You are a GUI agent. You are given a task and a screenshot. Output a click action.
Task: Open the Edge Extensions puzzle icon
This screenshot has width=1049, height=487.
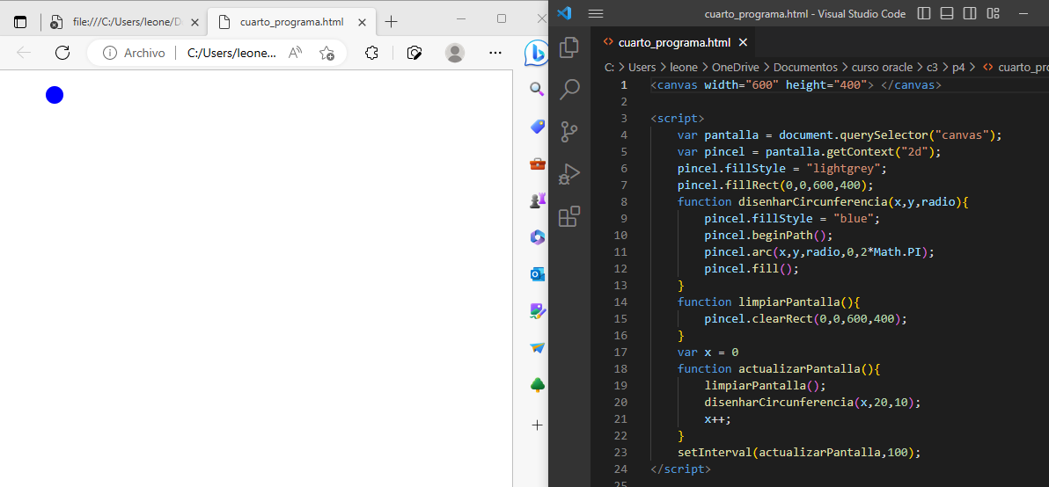click(372, 53)
